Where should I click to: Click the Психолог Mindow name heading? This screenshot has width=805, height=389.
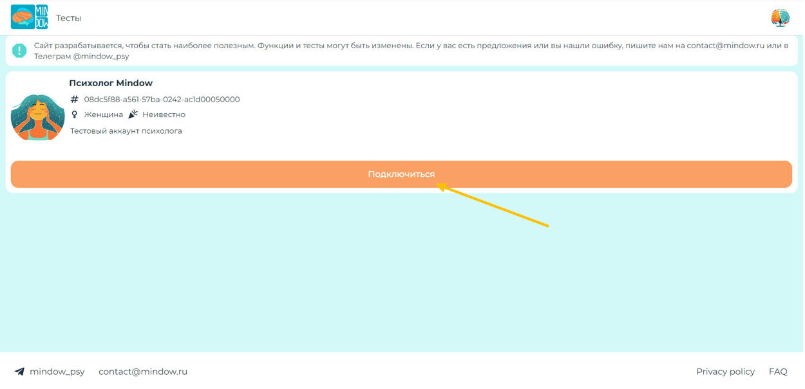pos(111,83)
